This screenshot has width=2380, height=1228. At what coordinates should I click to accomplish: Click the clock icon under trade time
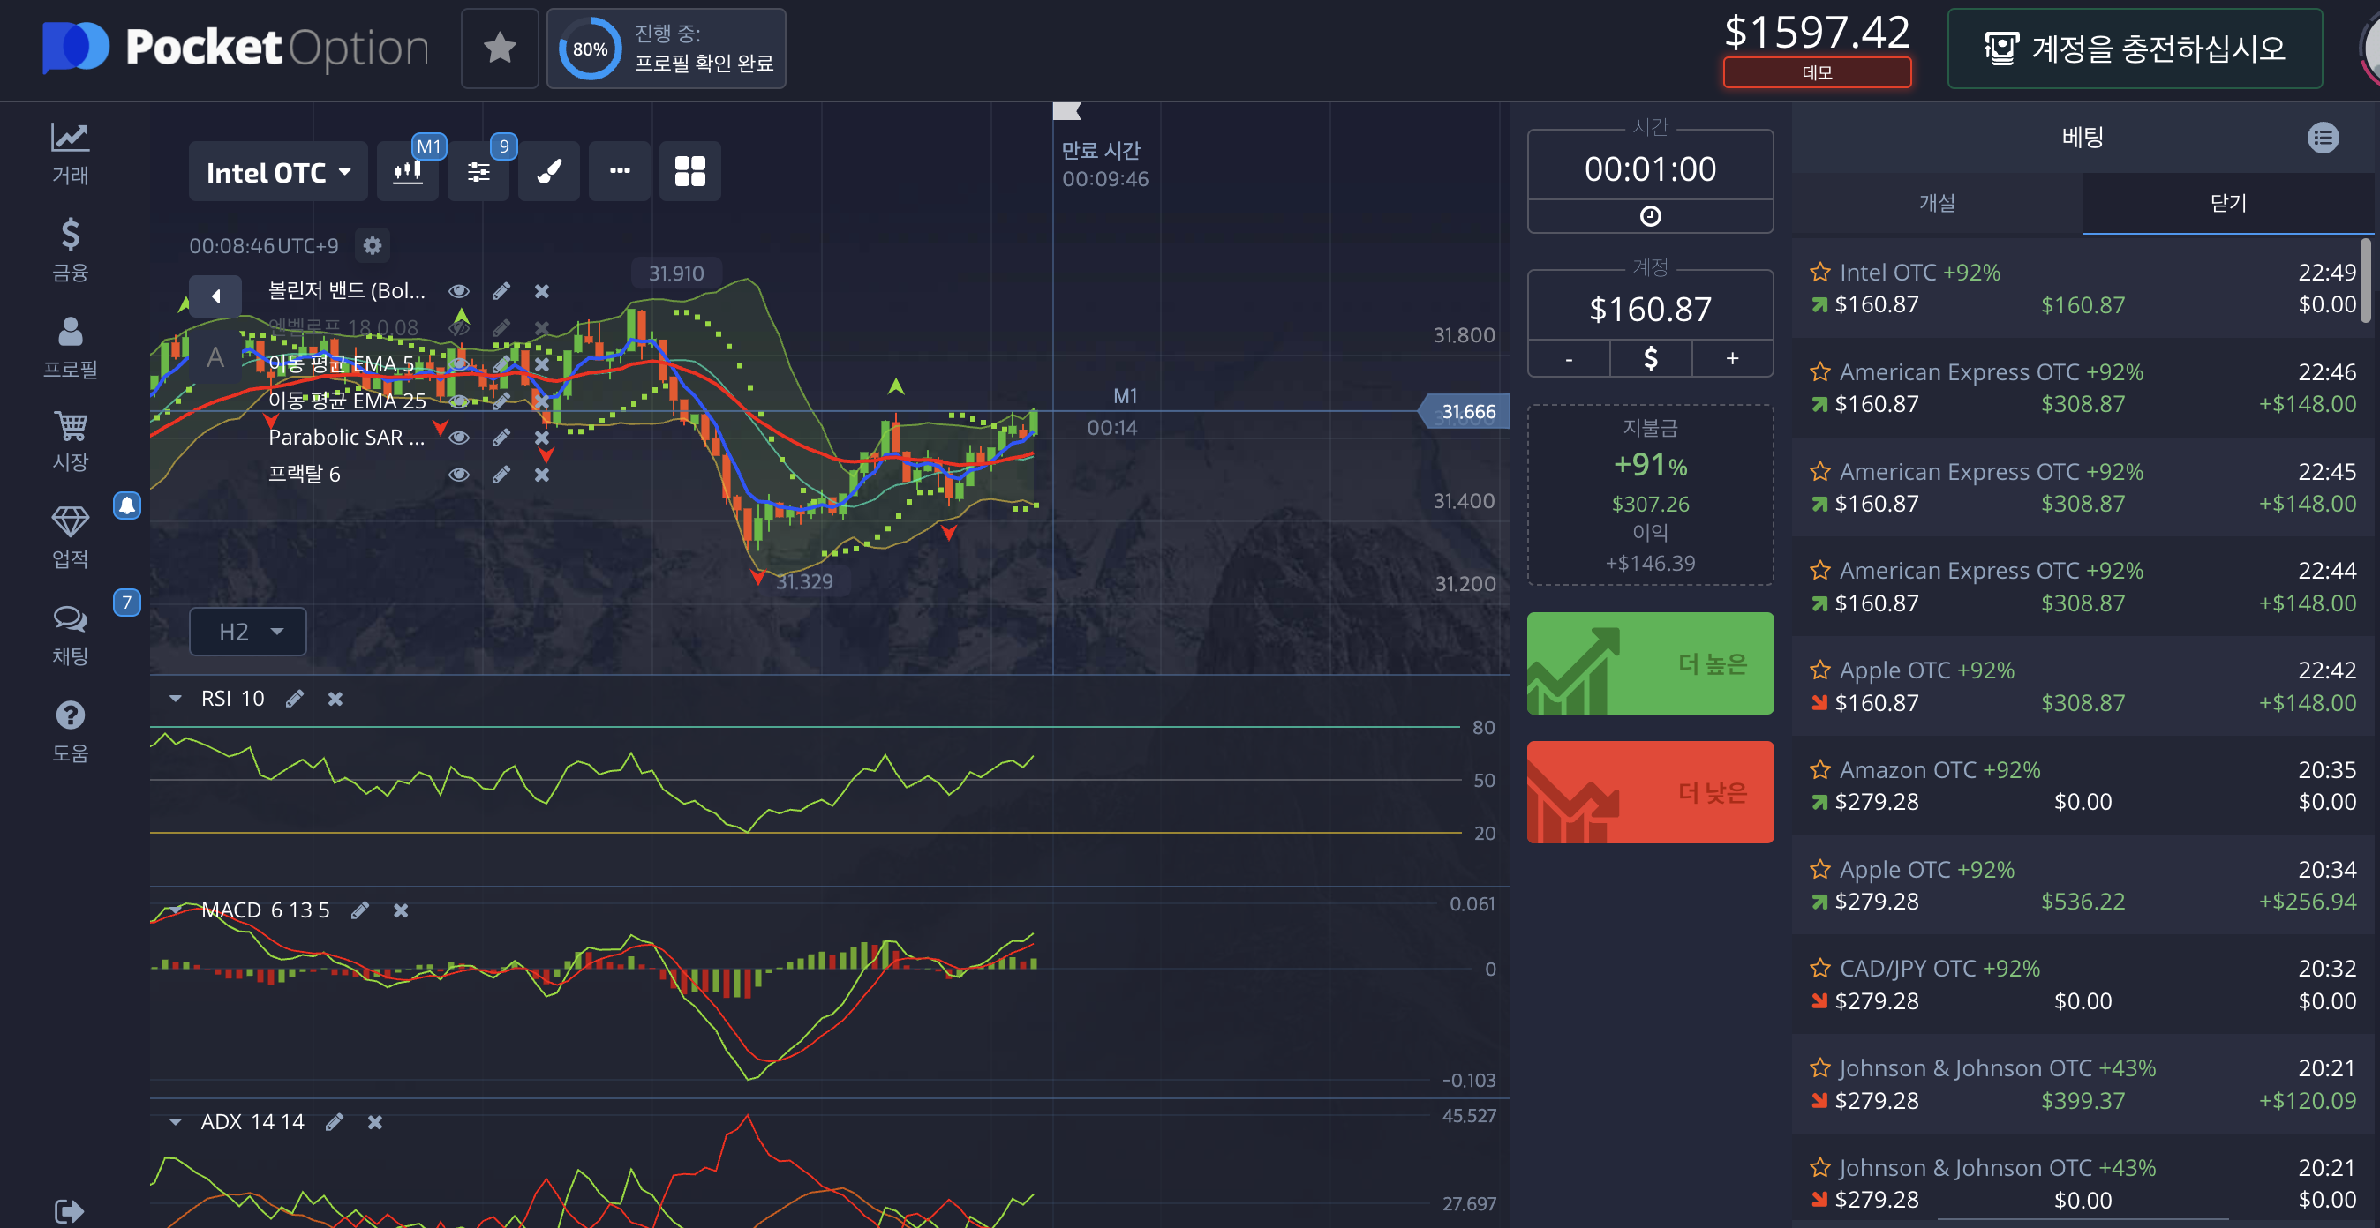(1650, 216)
